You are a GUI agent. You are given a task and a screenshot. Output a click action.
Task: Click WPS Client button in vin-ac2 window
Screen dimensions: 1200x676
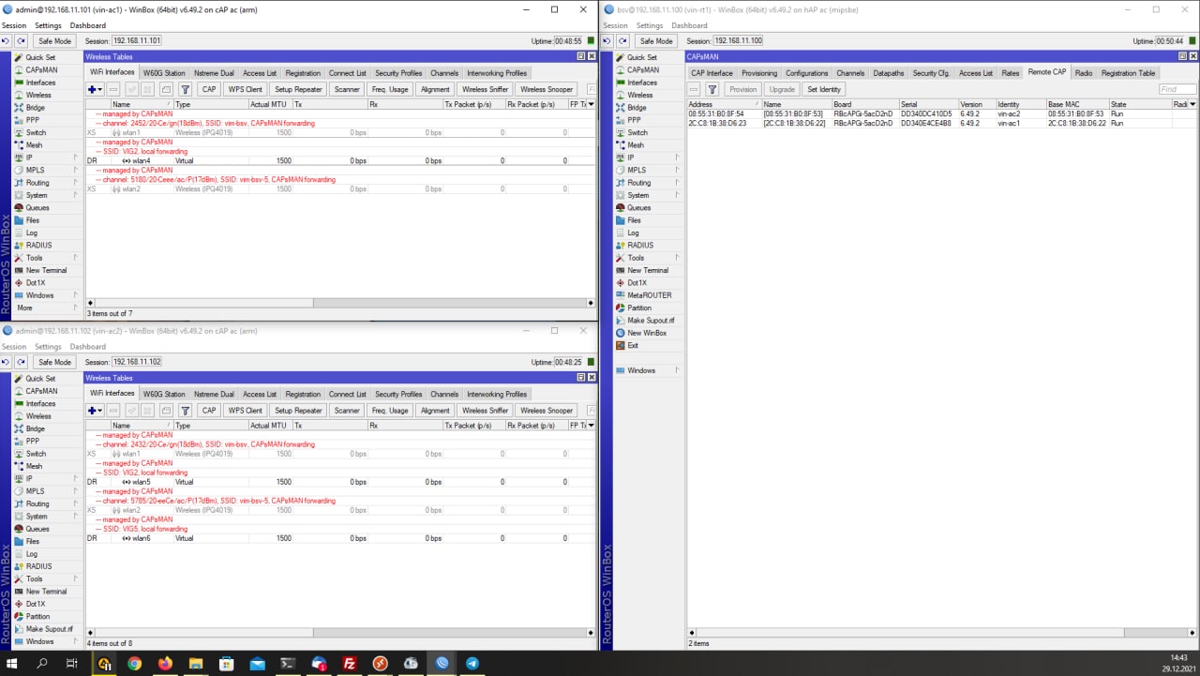[246, 411]
